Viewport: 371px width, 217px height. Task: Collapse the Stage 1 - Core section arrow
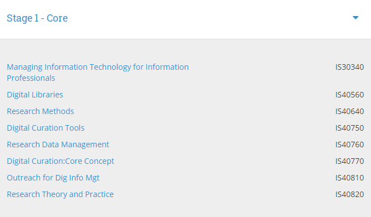click(x=355, y=18)
